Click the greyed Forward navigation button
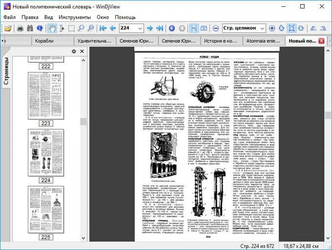The height and width of the screenshot is (250, 332). pos(182,28)
